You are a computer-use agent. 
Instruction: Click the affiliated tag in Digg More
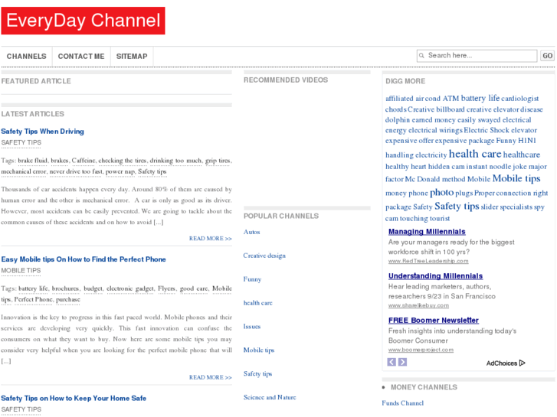(399, 99)
